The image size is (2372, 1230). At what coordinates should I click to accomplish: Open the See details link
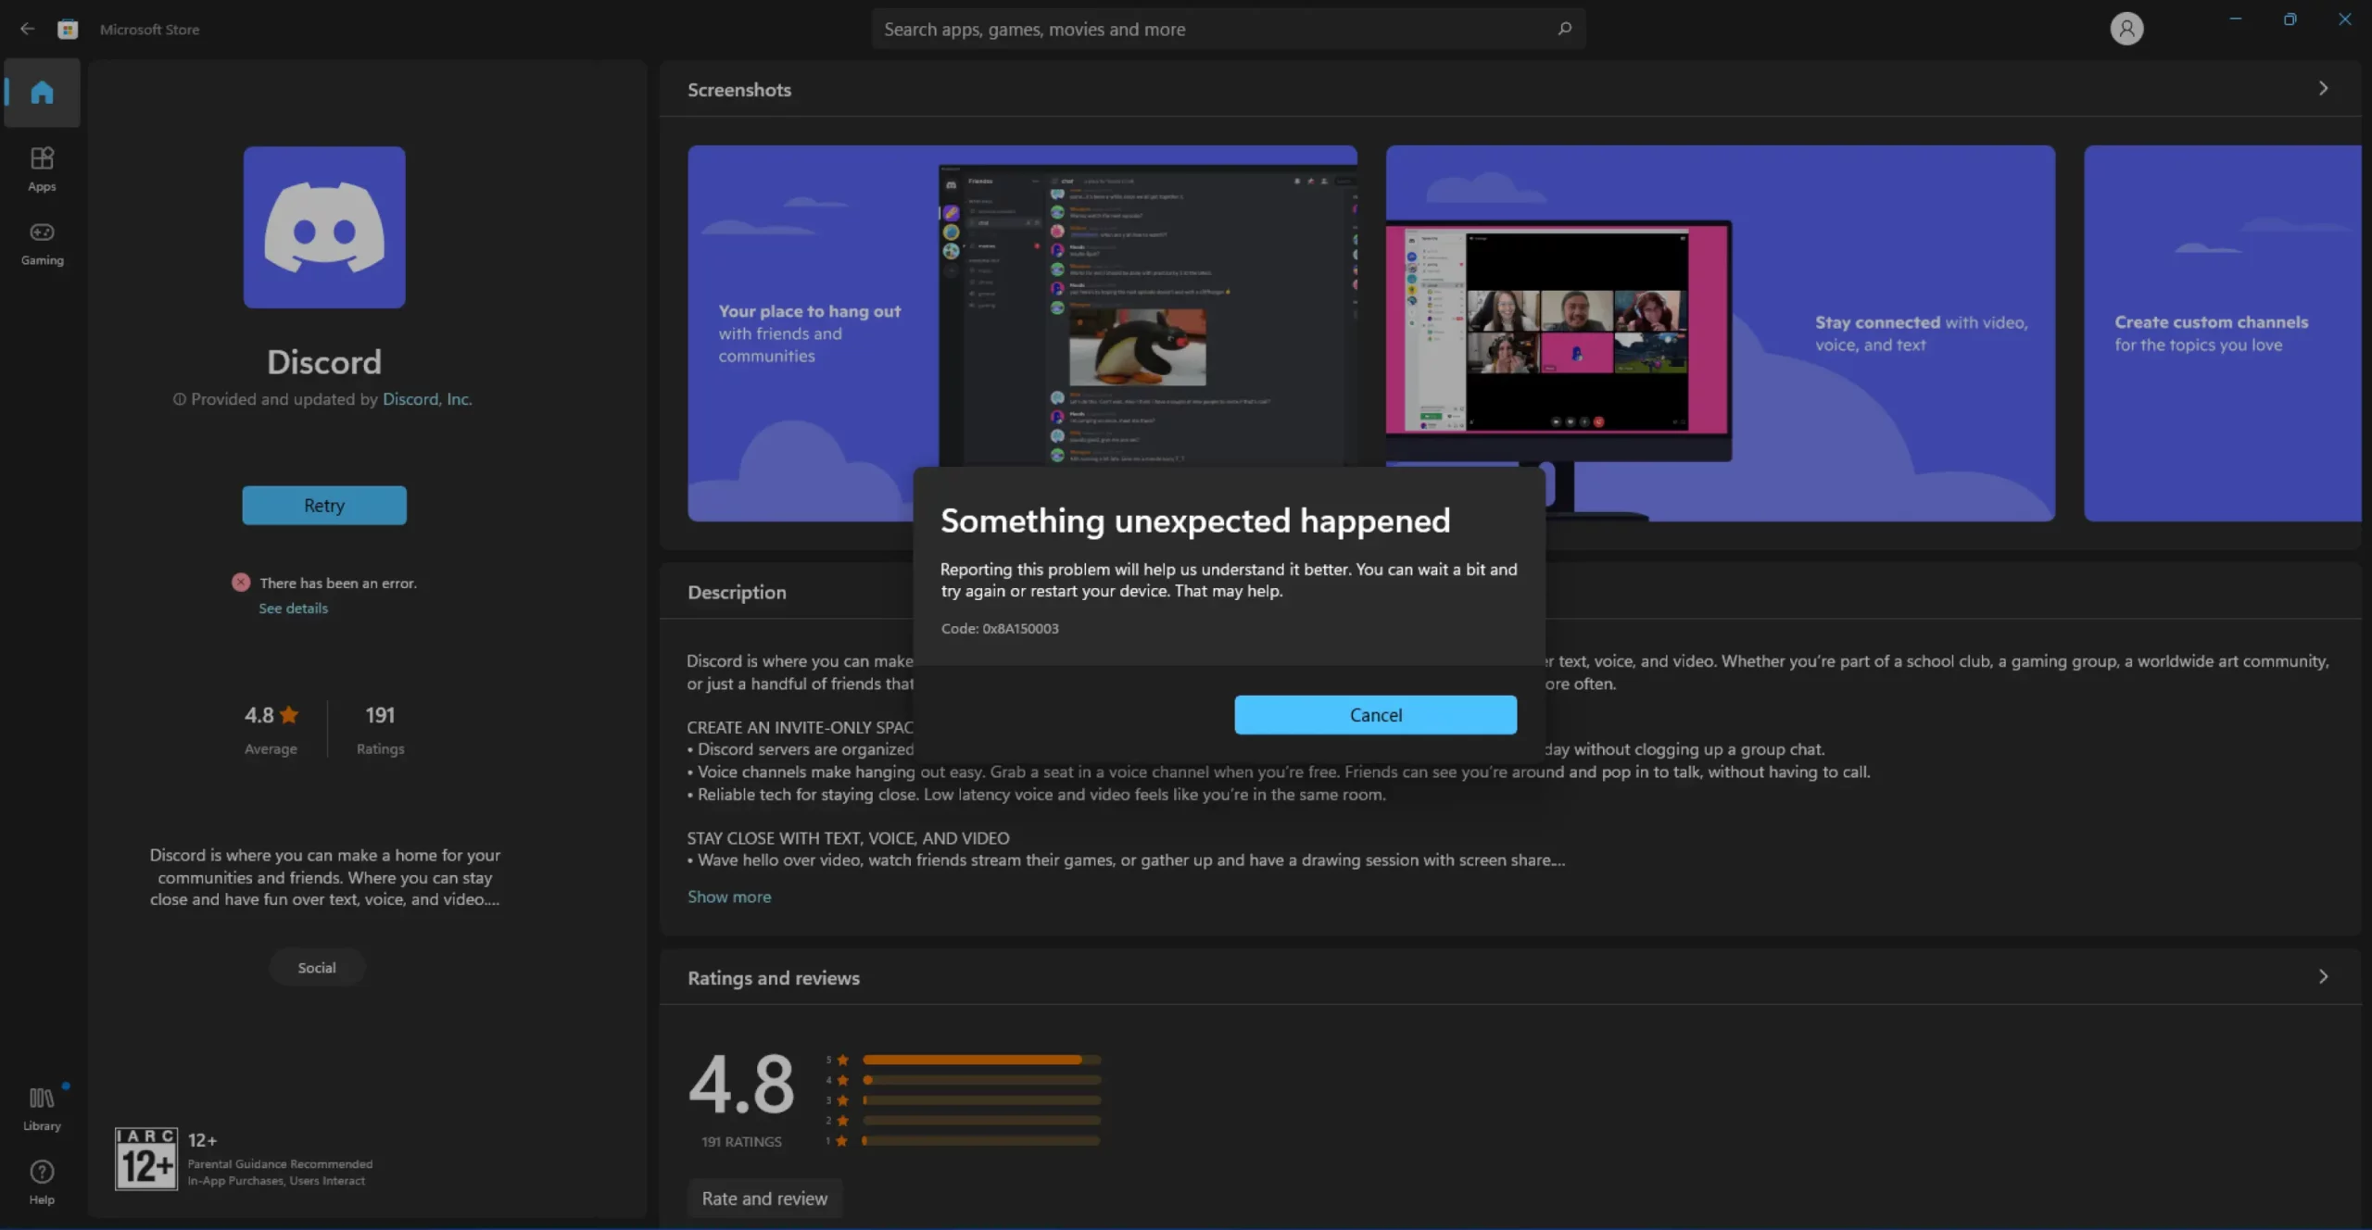coord(293,609)
